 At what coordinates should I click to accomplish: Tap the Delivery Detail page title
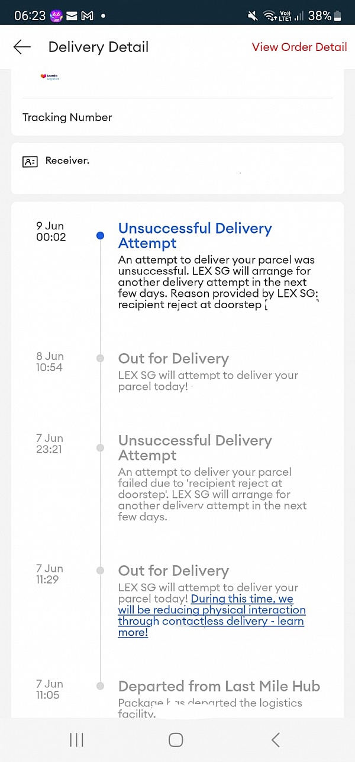click(x=98, y=47)
